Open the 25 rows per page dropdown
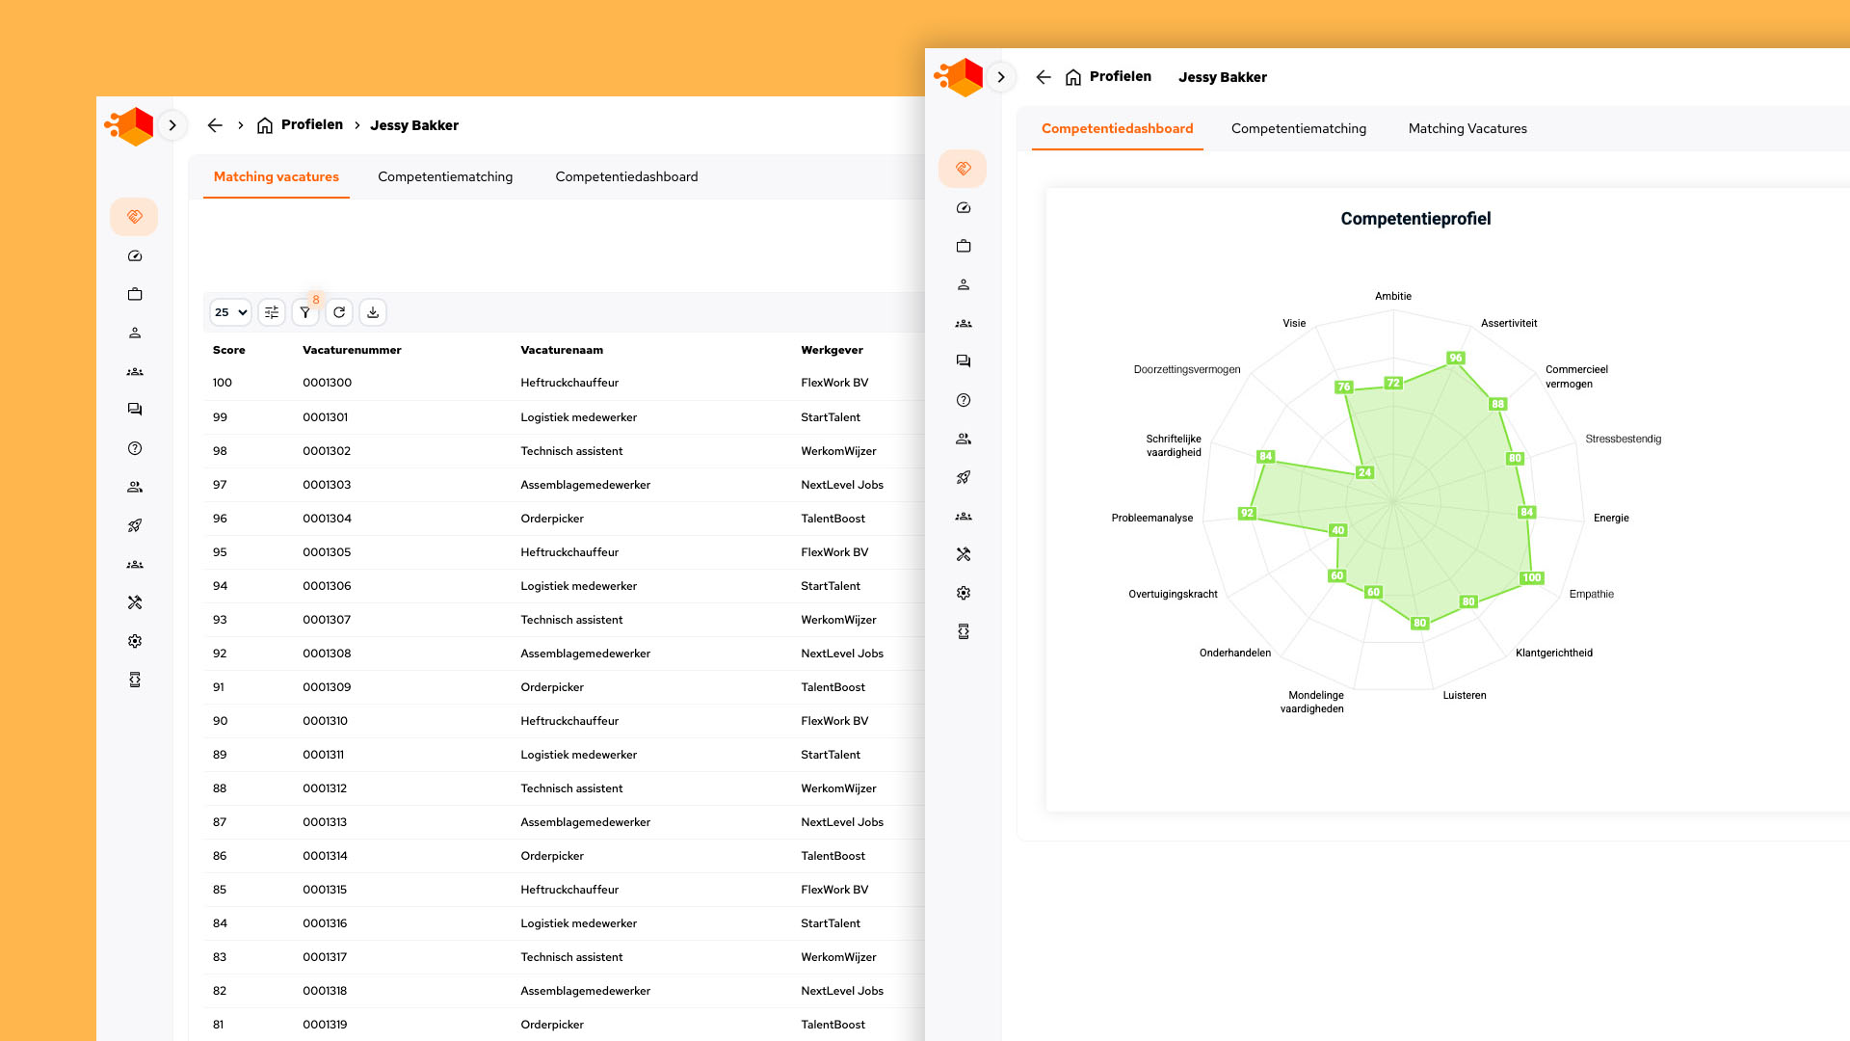This screenshot has width=1850, height=1041. click(230, 312)
